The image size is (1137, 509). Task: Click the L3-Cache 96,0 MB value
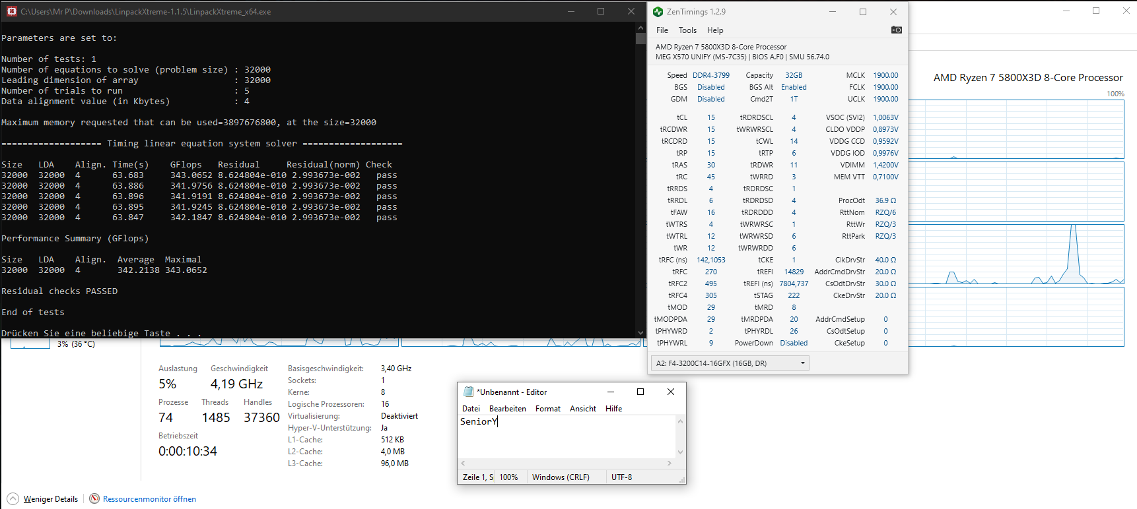pyautogui.click(x=394, y=464)
